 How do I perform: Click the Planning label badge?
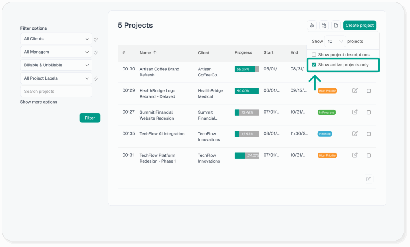pos(324,134)
